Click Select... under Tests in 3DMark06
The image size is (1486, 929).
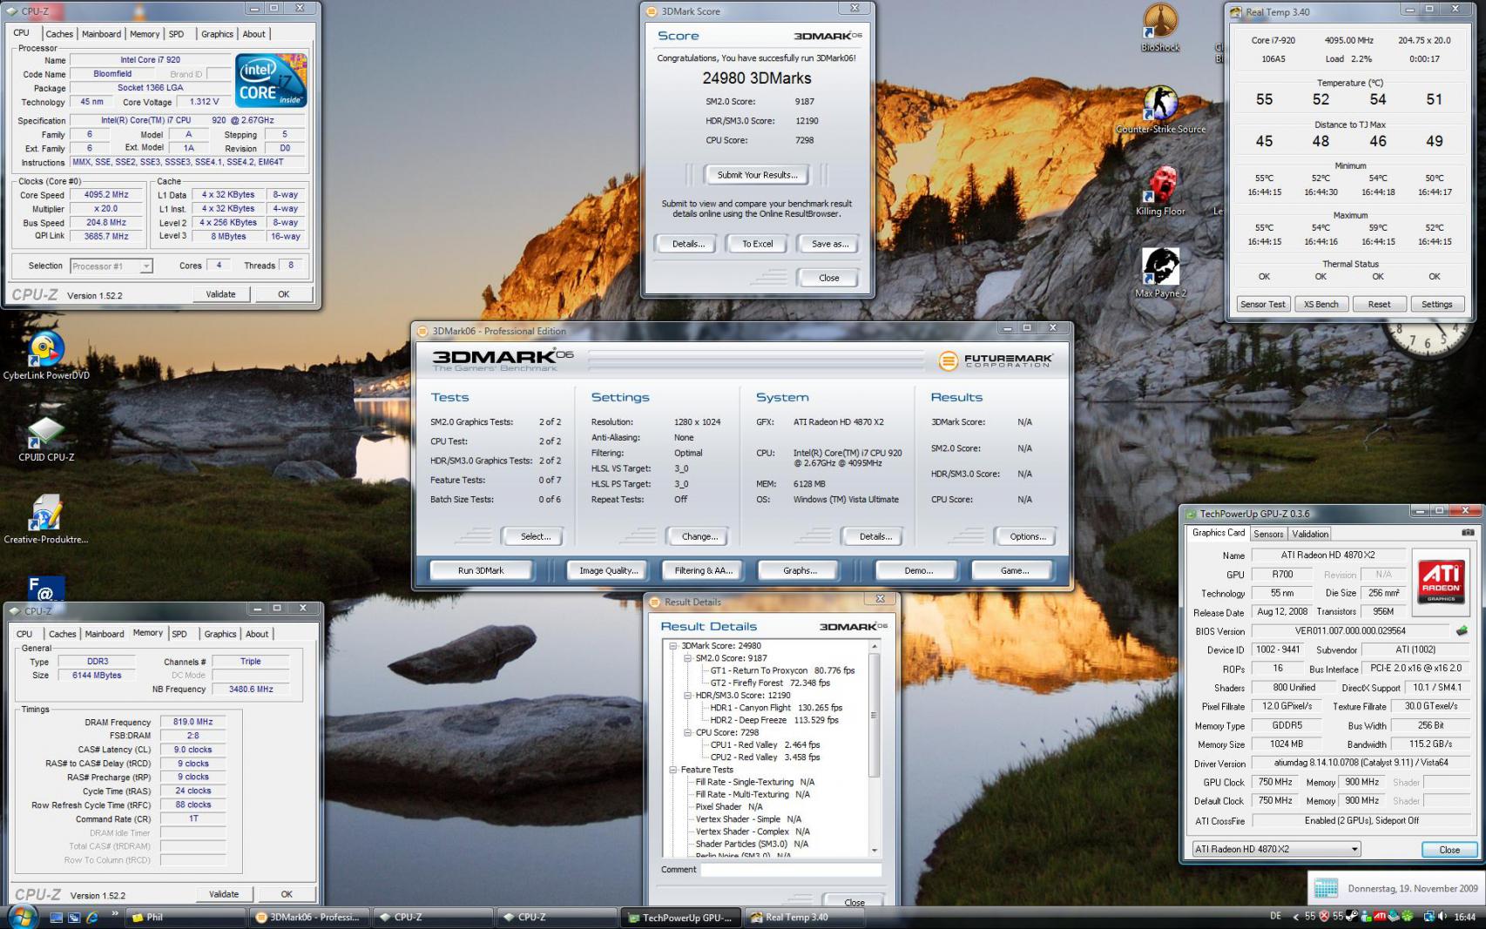(x=535, y=536)
